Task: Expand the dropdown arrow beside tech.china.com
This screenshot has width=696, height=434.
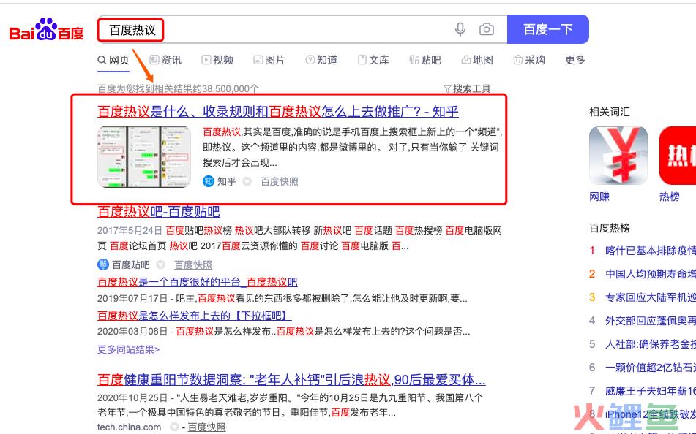Action: click(174, 427)
